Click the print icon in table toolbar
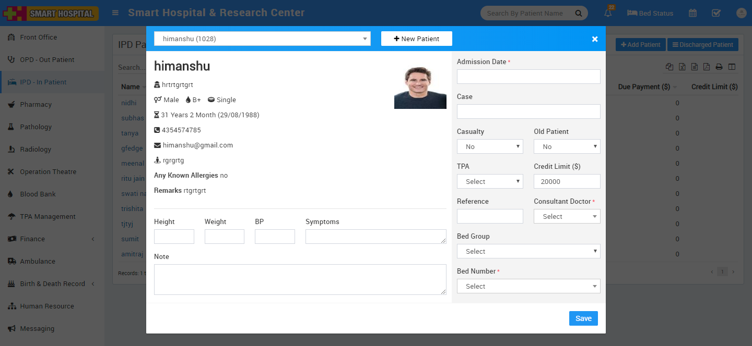752x346 pixels. point(719,67)
